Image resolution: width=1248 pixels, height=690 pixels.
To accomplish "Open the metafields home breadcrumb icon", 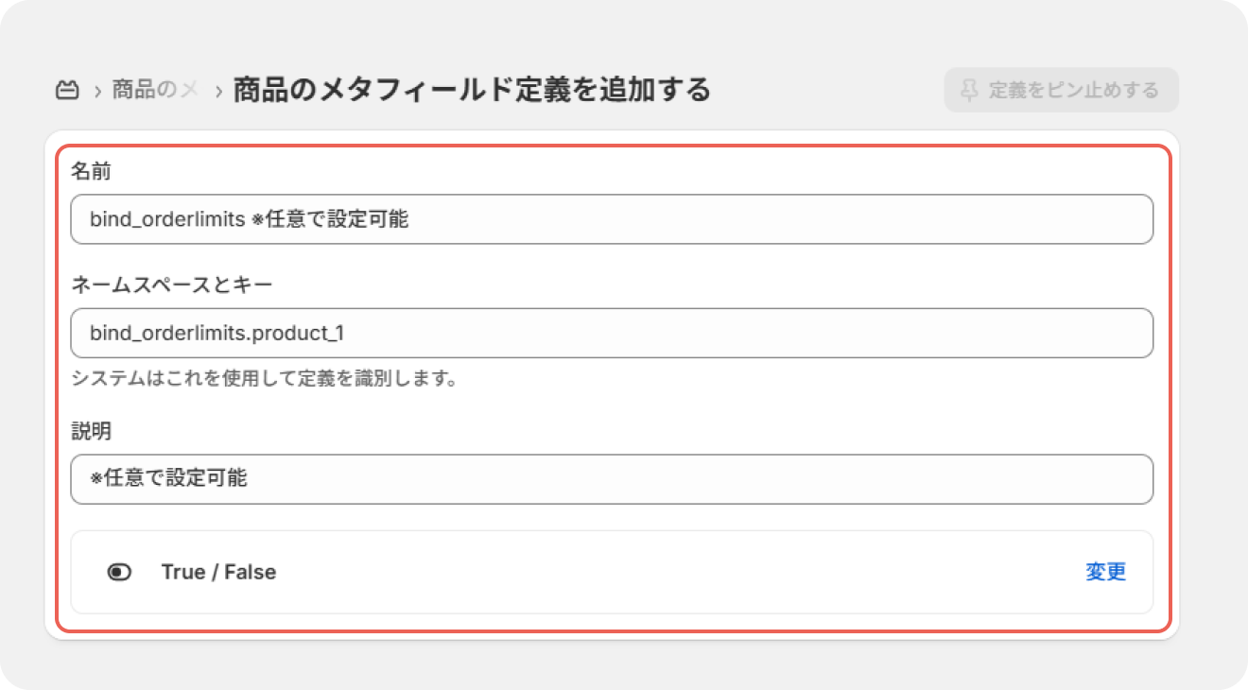I will tap(66, 91).
